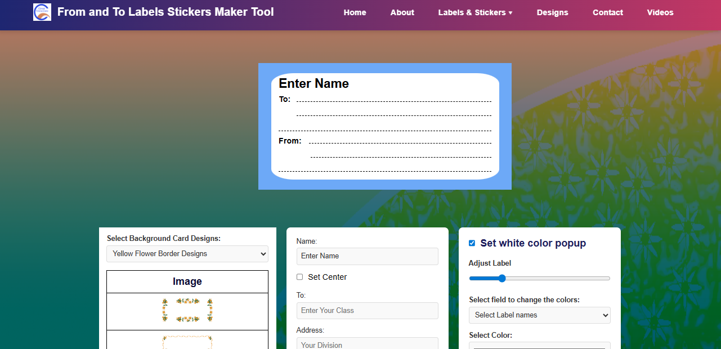Viewport: 721px width, 349px height.
Task: Click the site title 'From and To Labels Stickers Maker Tool'
Action: (x=165, y=12)
